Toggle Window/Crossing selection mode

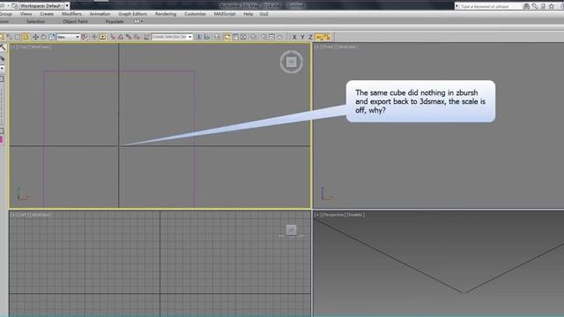click(x=26, y=37)
